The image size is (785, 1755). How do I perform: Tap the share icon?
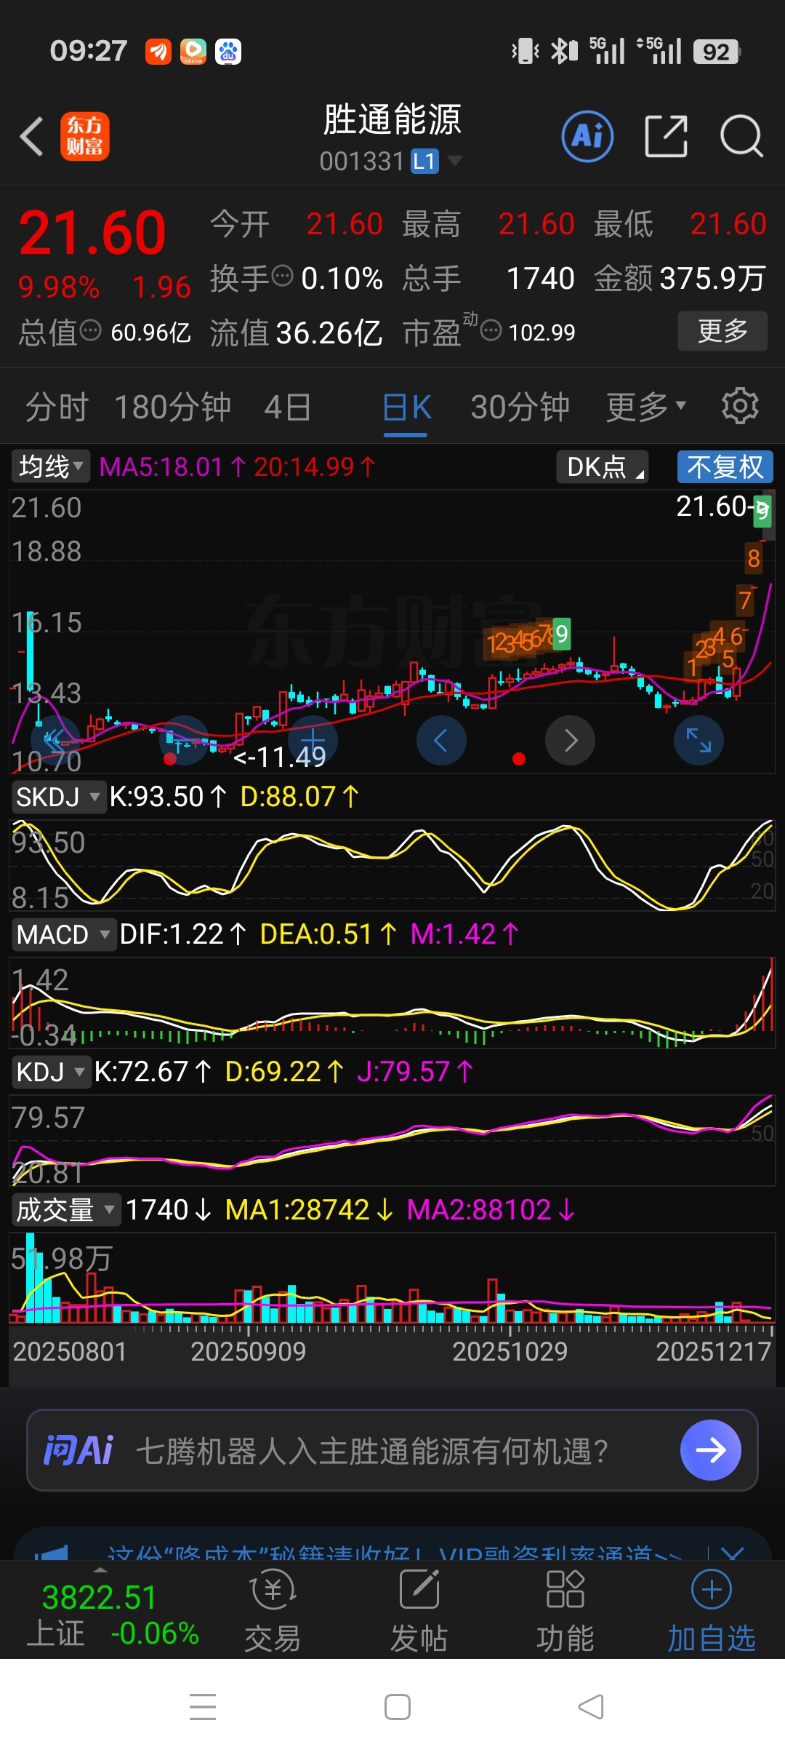[x=666, y=136]
